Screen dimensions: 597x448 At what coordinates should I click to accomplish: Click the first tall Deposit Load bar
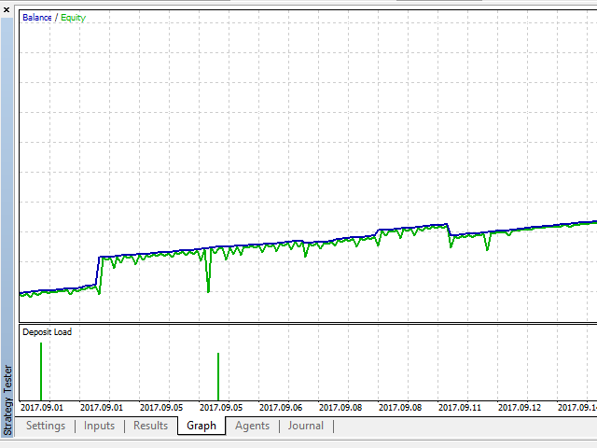tap(41, 371)
